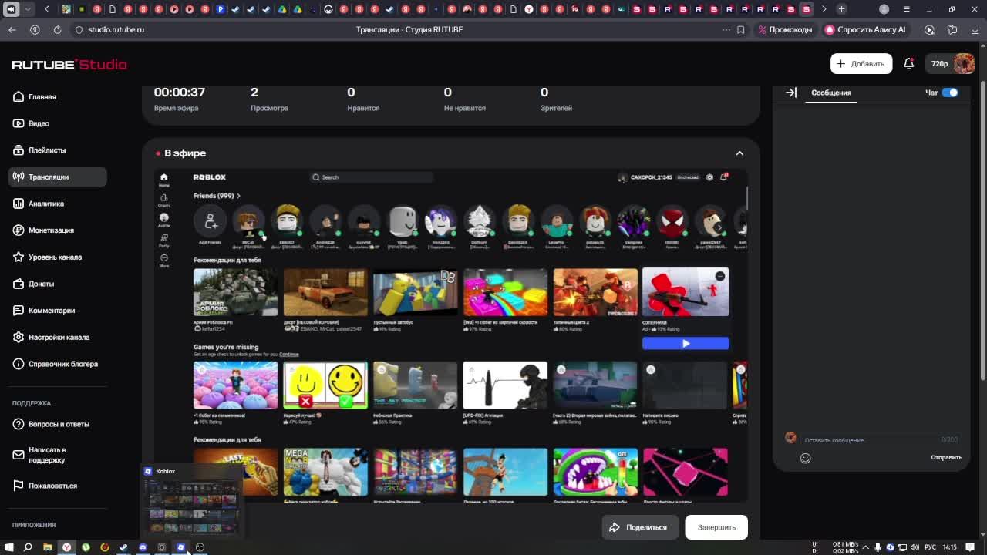
Task: Click the RUTUBE Studio logo
Action: tap(69, 65)
